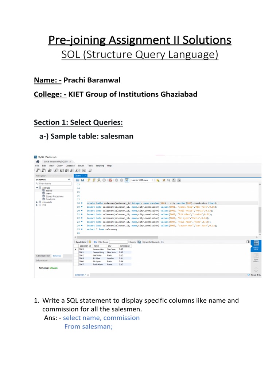Collapse the shivam schema tree node
The width and height of the screenshot is (280, 373).
click(36, 187)
